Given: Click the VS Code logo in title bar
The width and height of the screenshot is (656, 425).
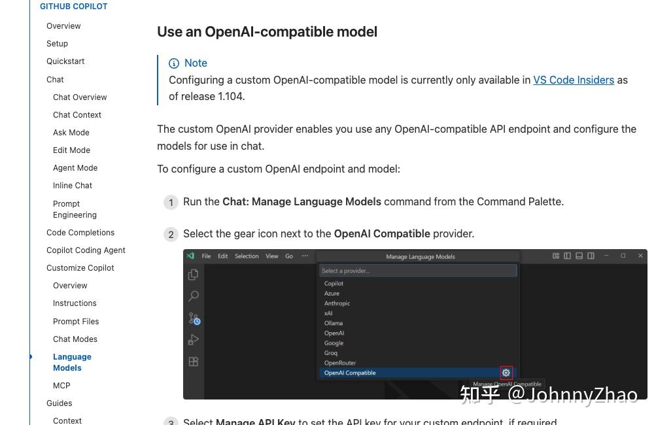Looking at the screenshot, I should 190,256.
